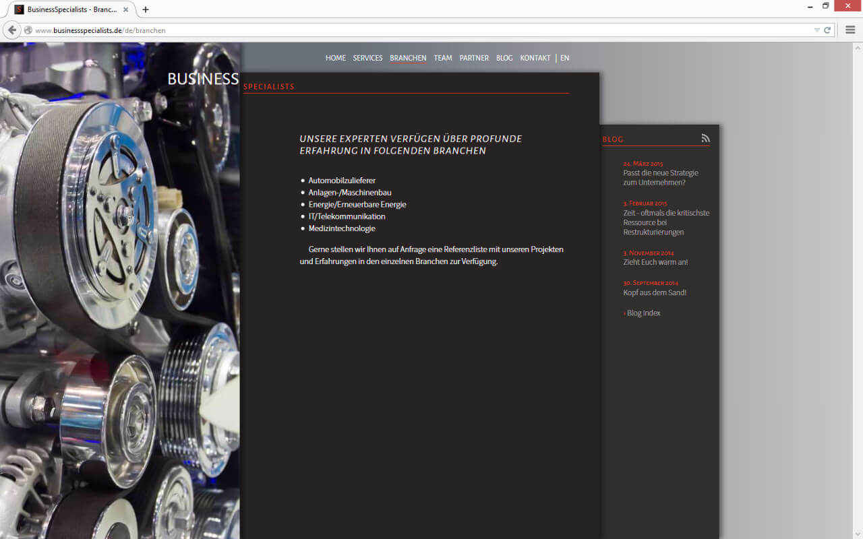Click the '3. Februar 2015' date
Screen dimensions: 863x539
coord(645,203)
